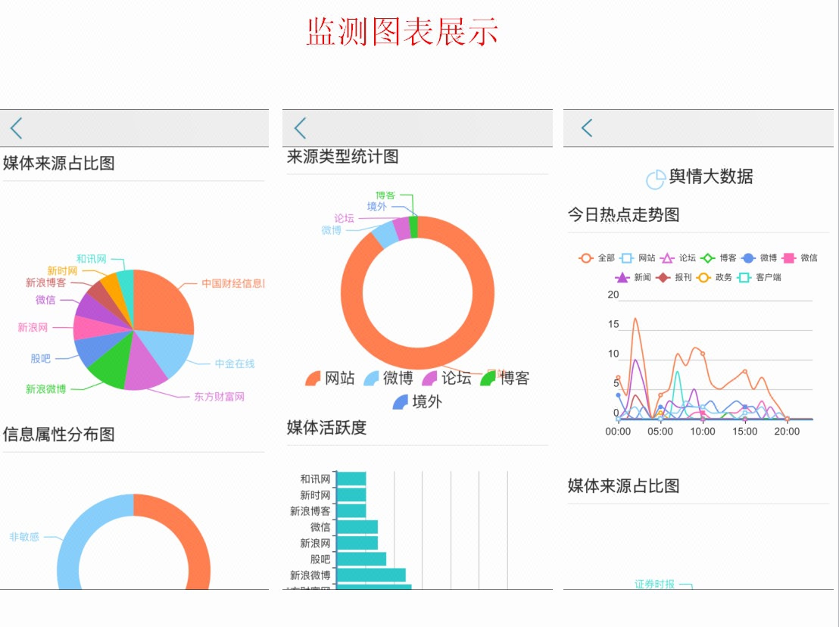Click the 微信 bar in 媒体活跃度
839x627 pixels.
click(357, 527)
